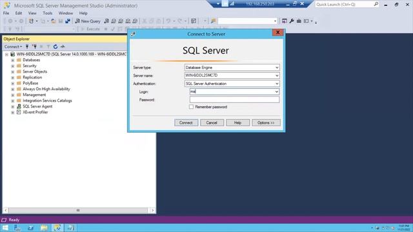Click the Open File icon in the toolbar
Image resolution: width=413 pixels, height=232 pixels.
54,21
